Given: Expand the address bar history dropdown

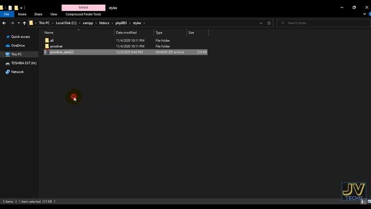Looking at the screenshot, I should (261, 23).
